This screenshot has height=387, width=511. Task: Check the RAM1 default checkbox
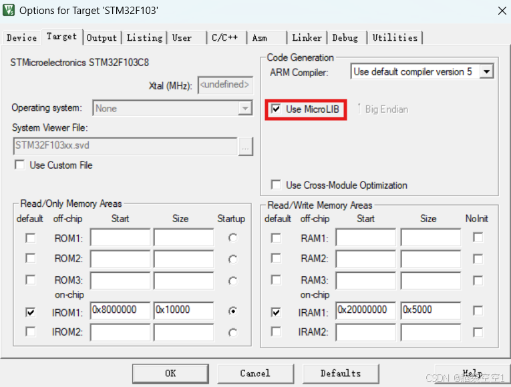[x=276, y=238]
